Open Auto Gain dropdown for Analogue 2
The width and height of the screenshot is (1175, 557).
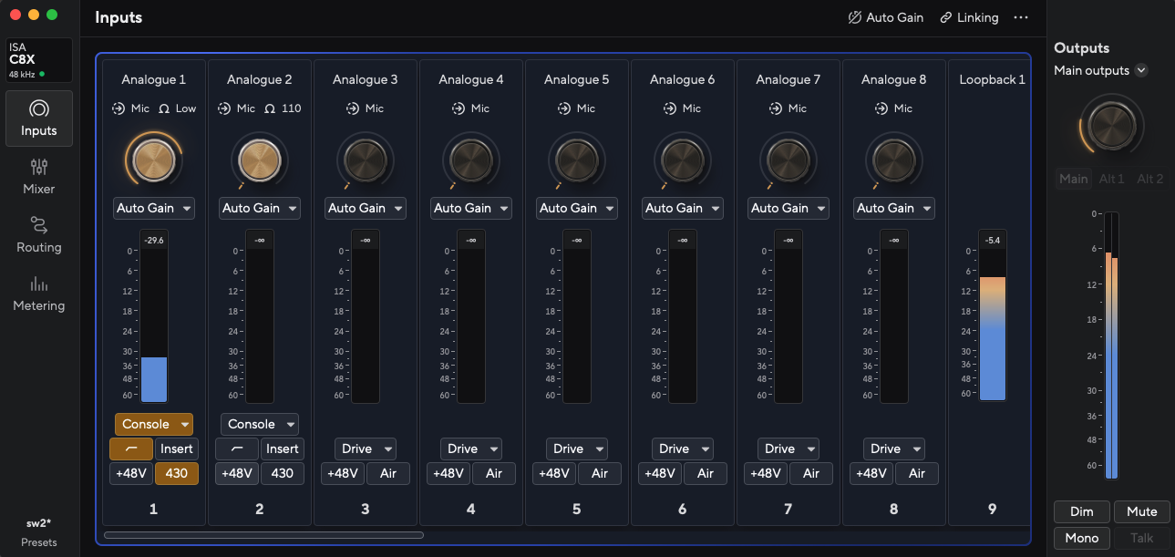[x=260, y=208]
